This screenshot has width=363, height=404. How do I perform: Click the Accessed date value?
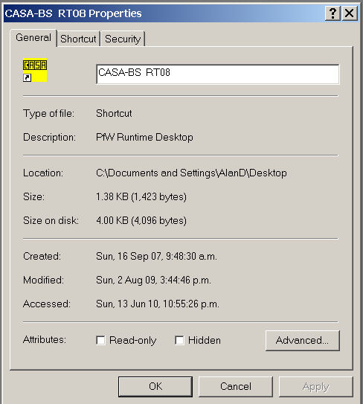(158, 304)
